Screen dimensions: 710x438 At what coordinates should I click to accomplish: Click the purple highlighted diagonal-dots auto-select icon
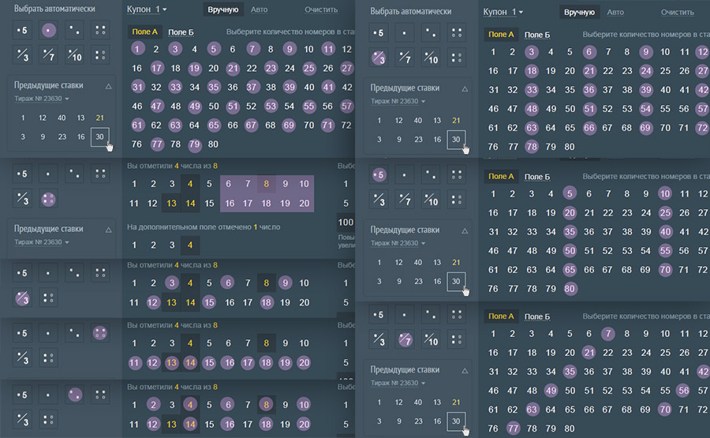75,394
